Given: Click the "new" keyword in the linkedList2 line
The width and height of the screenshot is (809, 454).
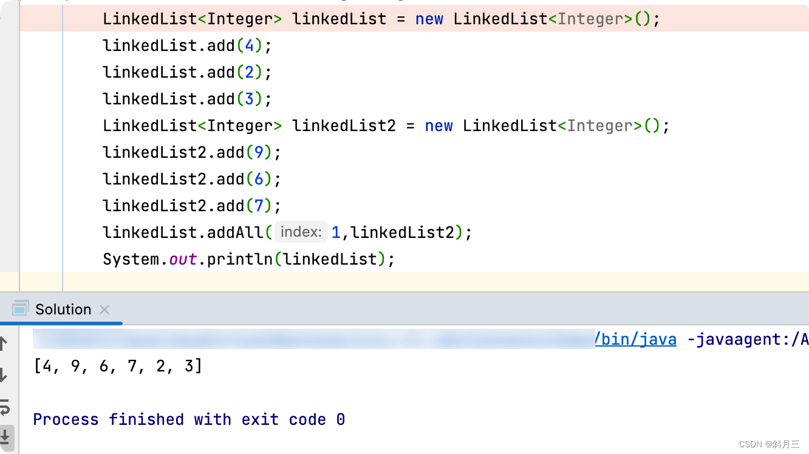Looking at the screenshot, I should [x=439, y=126].
